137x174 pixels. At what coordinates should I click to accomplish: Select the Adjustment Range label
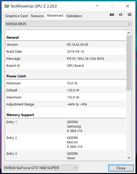pyautogui.click(x=20, y=104)
